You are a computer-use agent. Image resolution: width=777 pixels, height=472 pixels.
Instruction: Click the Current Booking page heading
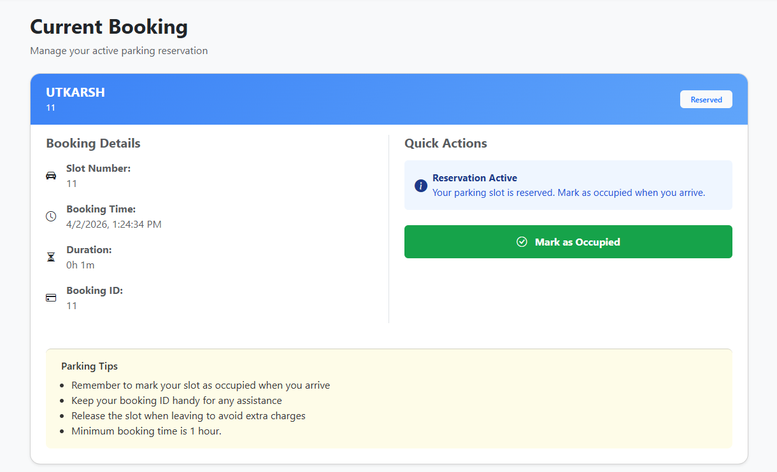coord(109,27)
